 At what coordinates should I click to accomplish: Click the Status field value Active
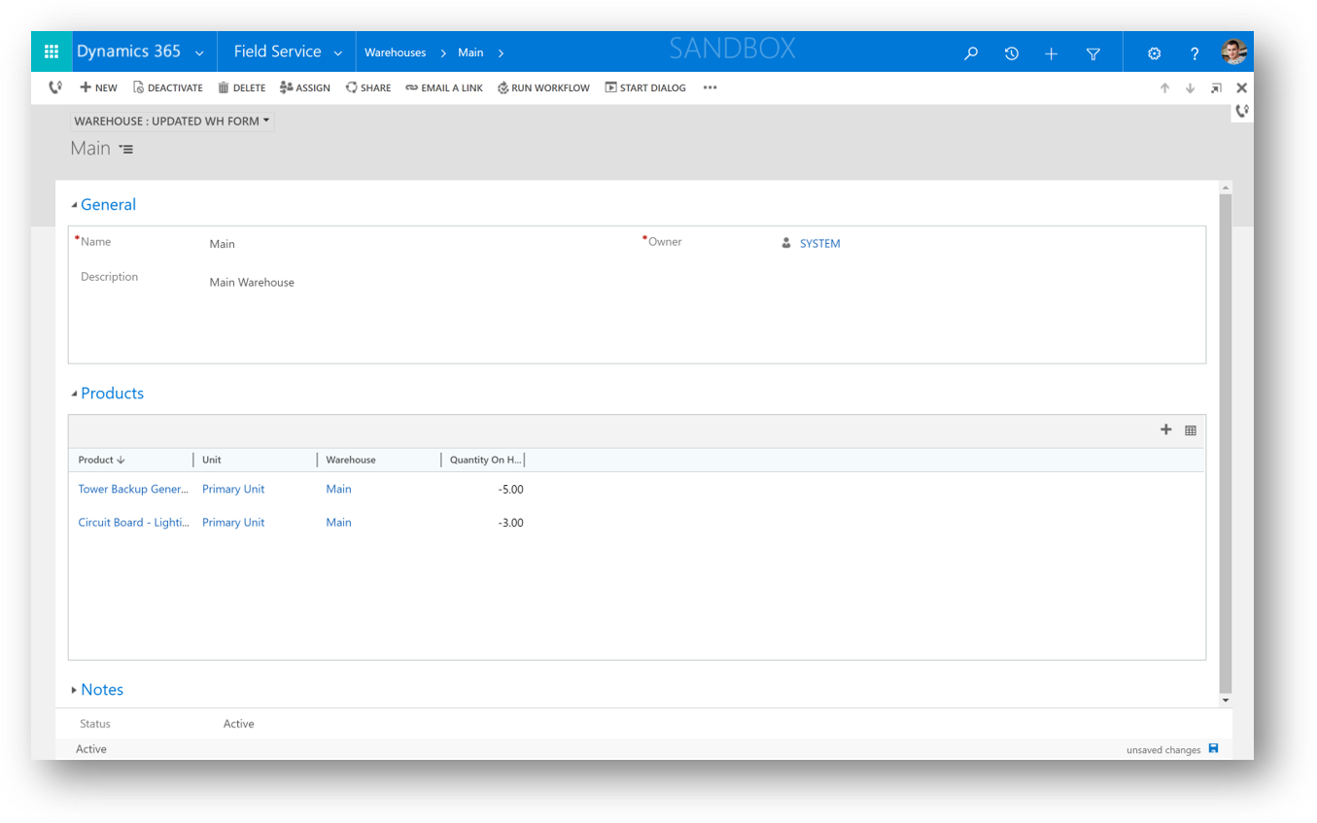pos(238,724)
